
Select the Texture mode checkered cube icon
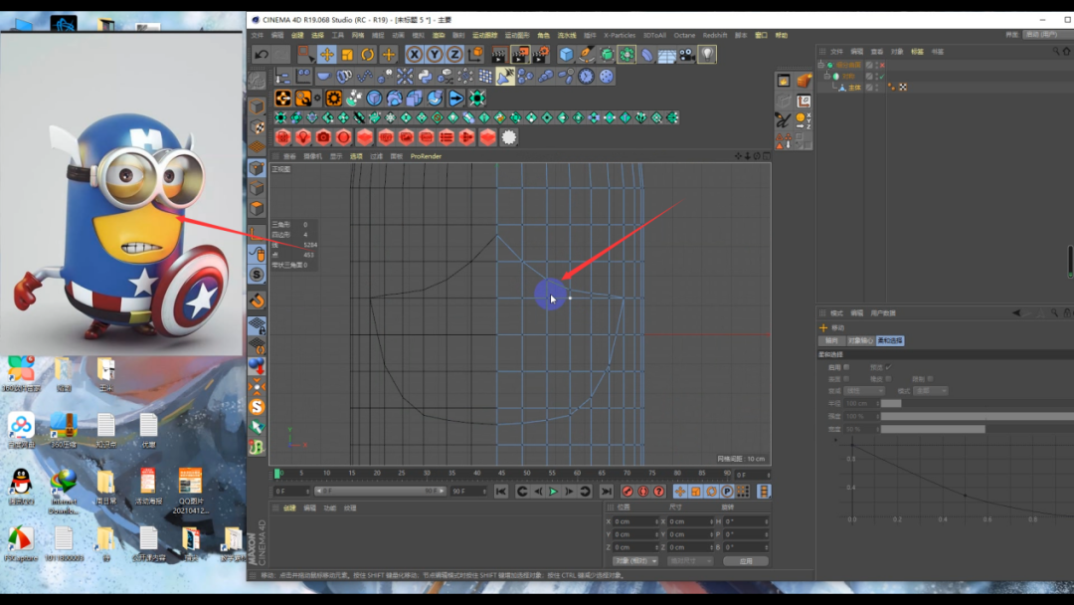tap(257, 127)
